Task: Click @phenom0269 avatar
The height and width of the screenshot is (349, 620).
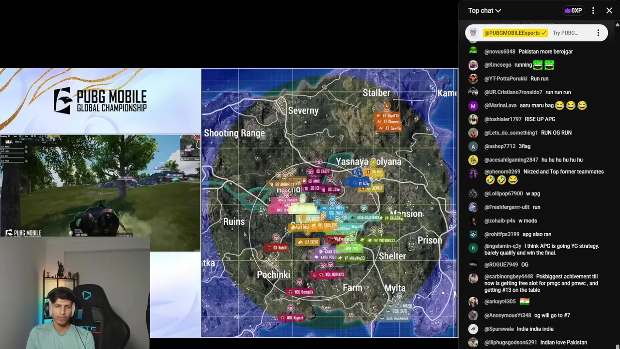Action: click(473, 174)
